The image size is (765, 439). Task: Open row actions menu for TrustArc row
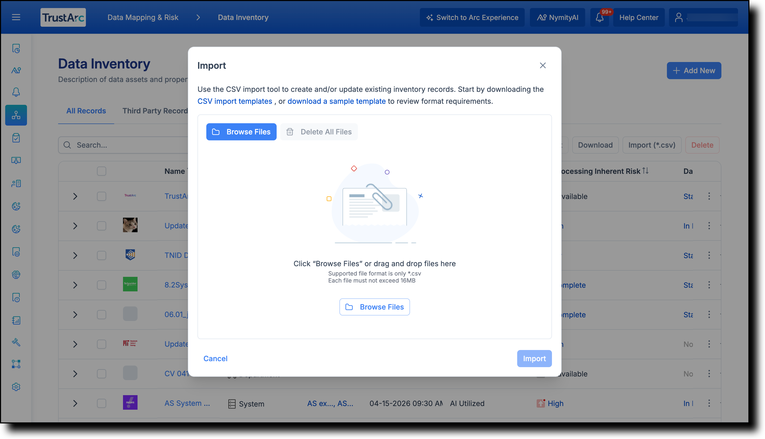coord(709,196)
